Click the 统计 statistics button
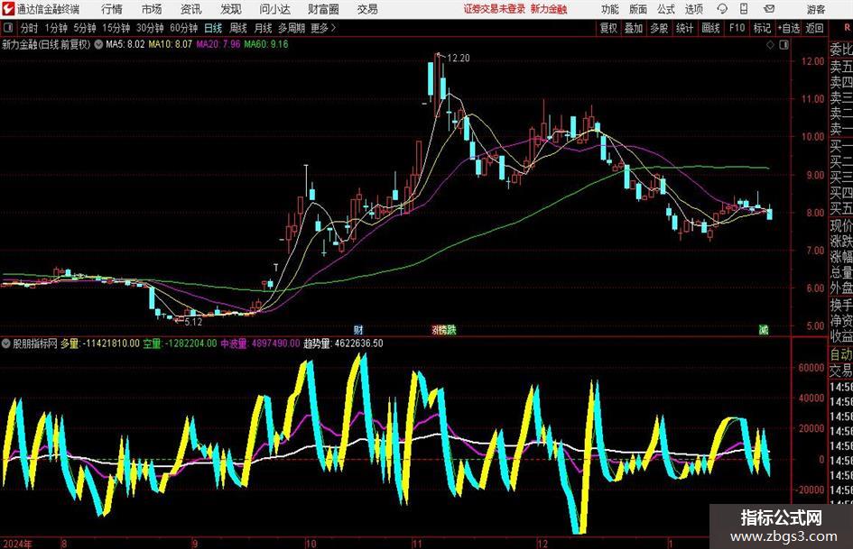The image size is (853, 549). pos(685,28)
